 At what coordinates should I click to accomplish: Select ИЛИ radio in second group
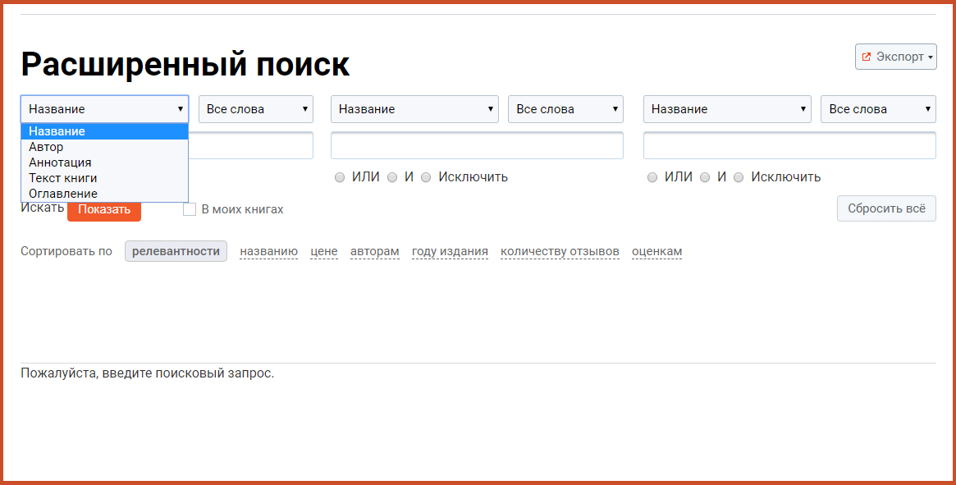click(x=340, y=177)
